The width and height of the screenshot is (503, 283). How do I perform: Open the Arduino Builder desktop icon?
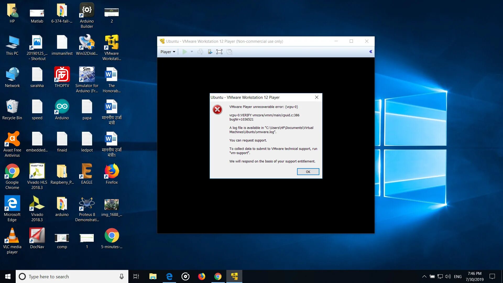tap(87, 15)
